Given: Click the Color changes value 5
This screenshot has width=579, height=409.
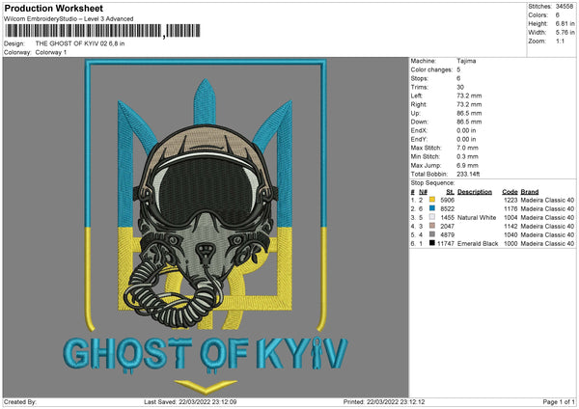Looking at the screenshot, I should [458, 69].
